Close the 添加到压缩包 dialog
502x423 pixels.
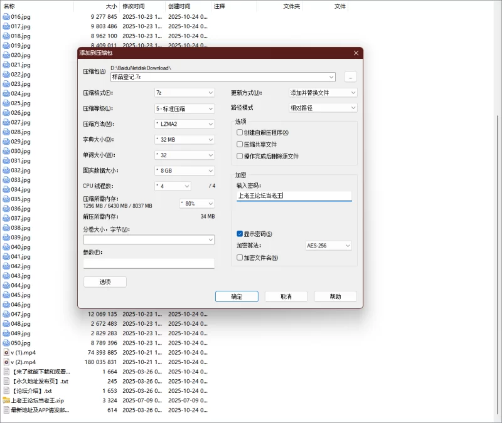[356, 53]
